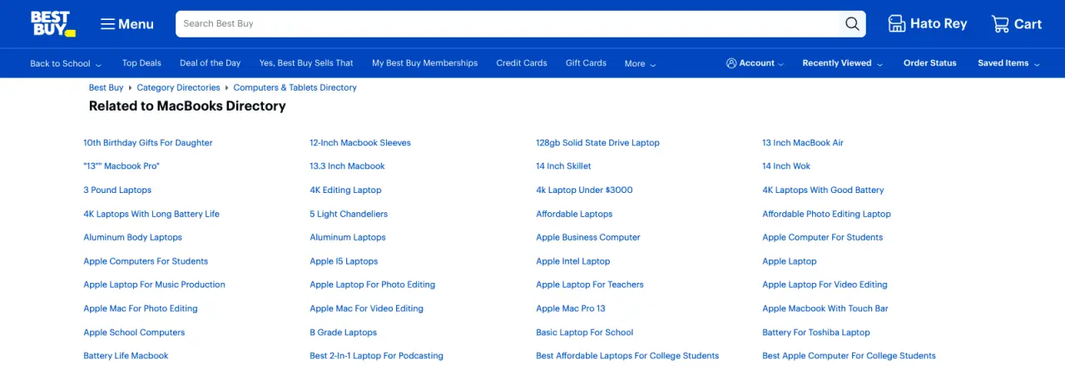The image size is (1065, 366).
Task: Open Aluminum Body Laptops link
Action: coord(132,238)
